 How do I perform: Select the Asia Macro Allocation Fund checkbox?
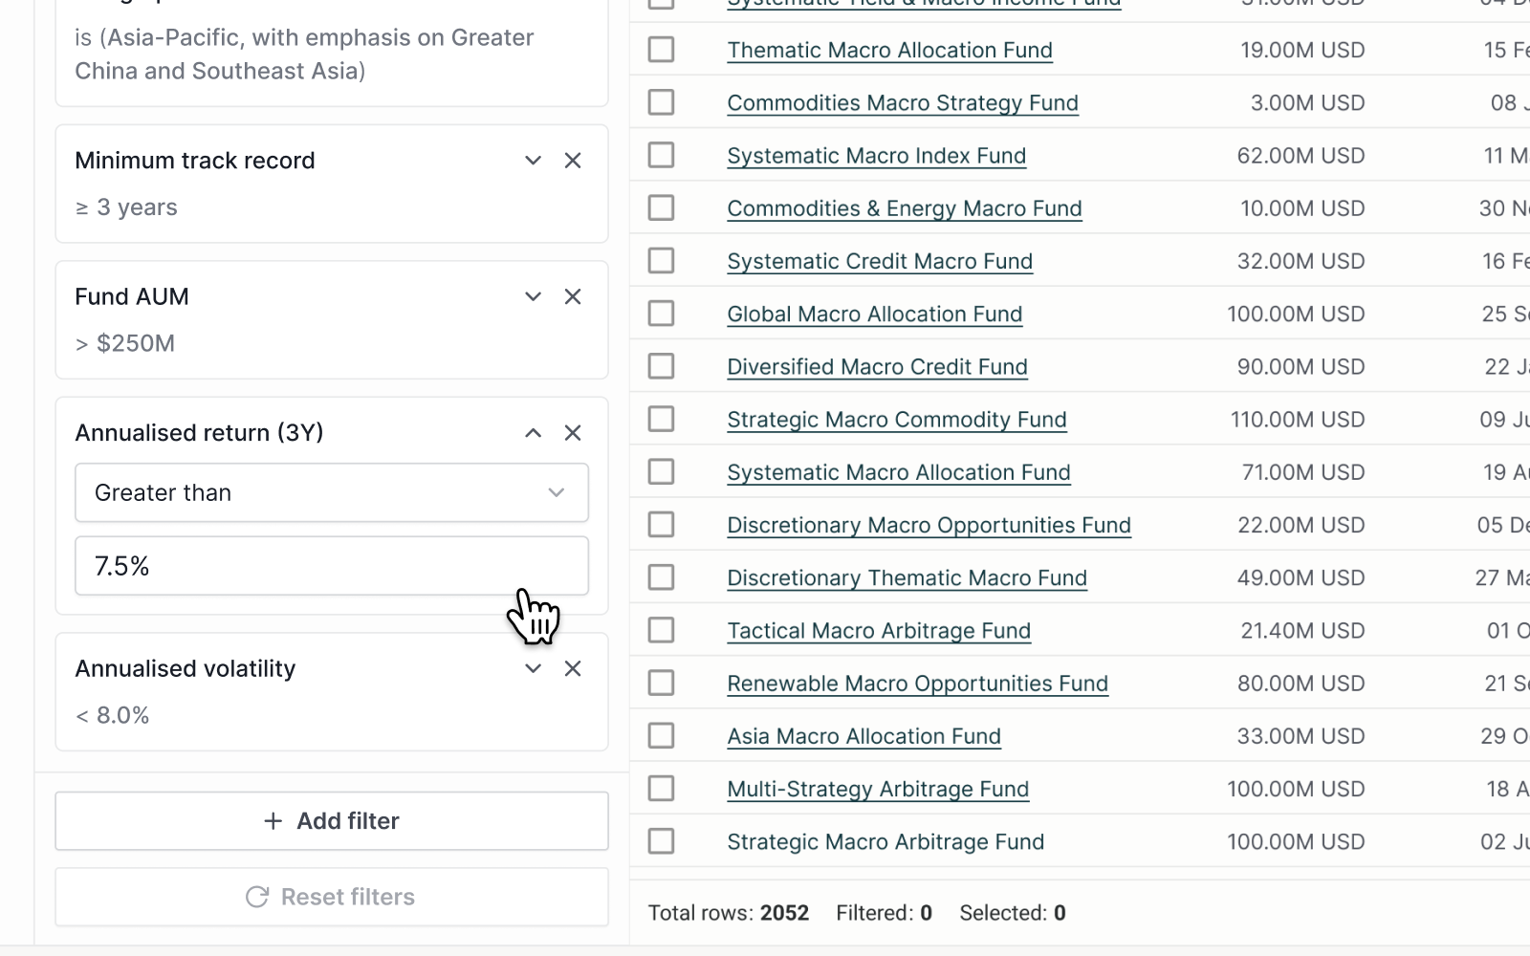(x=661, y=735)
